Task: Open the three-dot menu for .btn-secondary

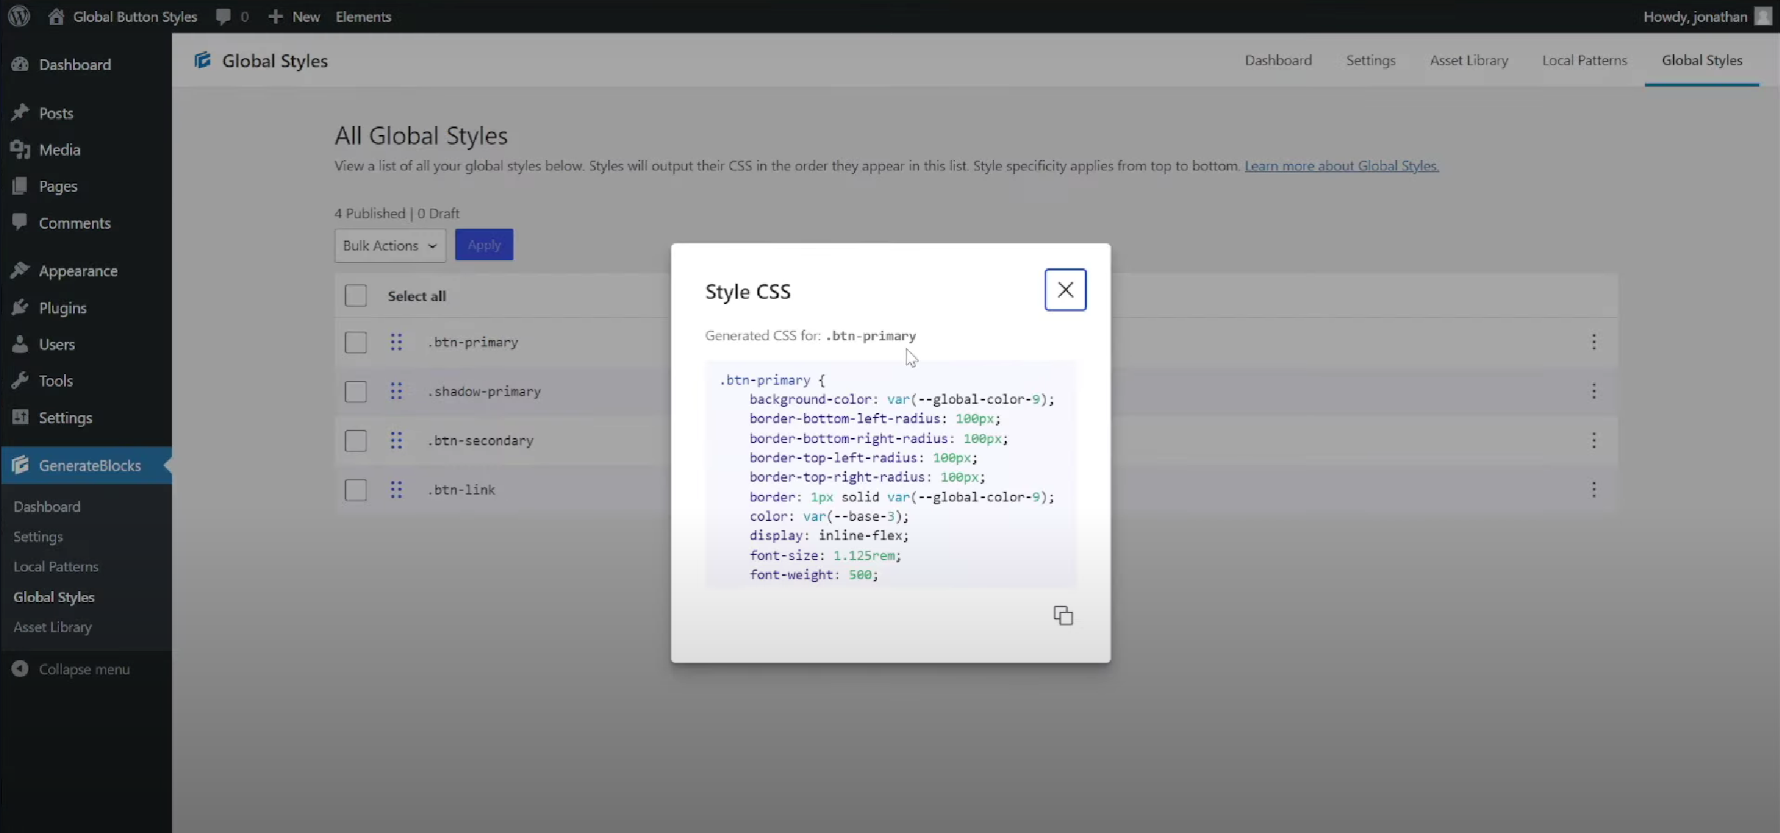Action: tap(1594, 440)
